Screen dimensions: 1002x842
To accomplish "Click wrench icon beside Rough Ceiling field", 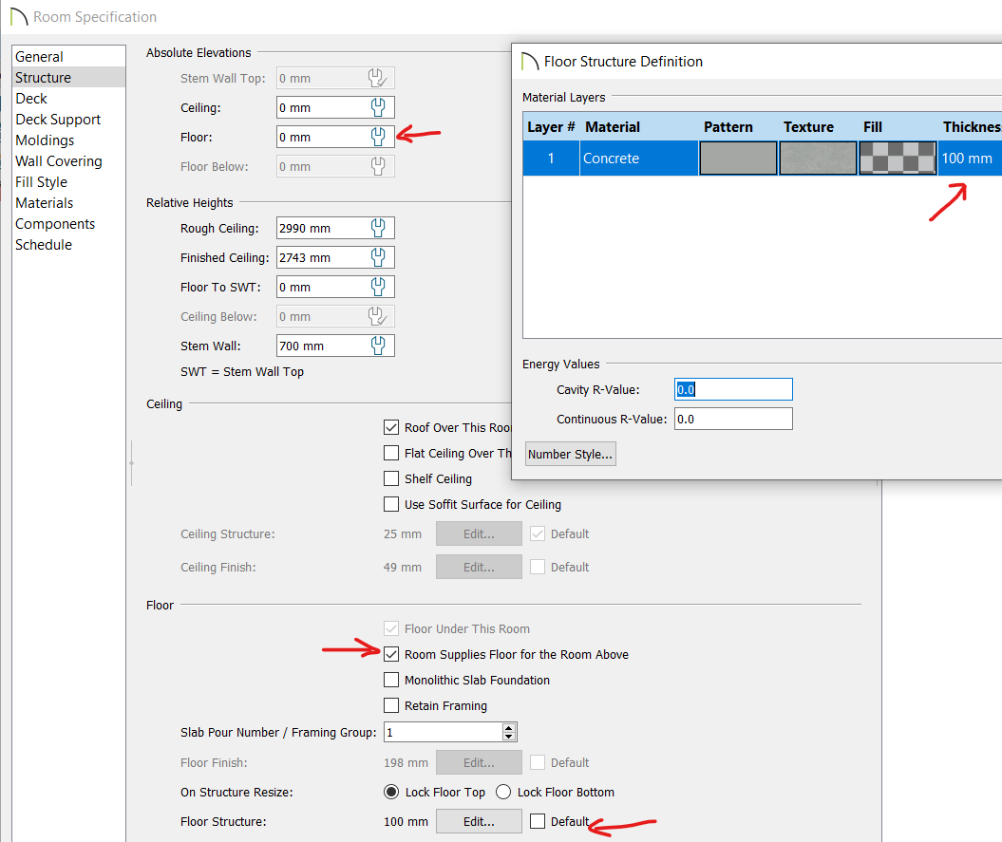I will [378, 228].
